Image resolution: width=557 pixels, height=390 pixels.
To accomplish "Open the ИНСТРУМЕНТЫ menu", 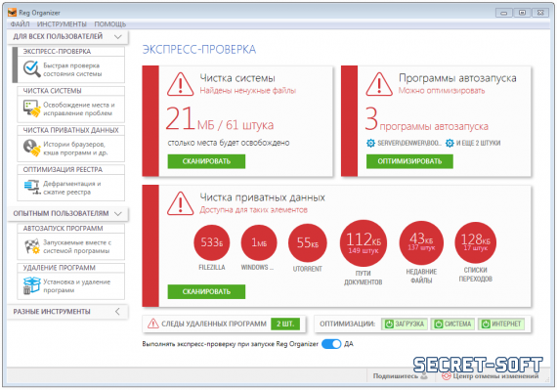I will point(62,24).
